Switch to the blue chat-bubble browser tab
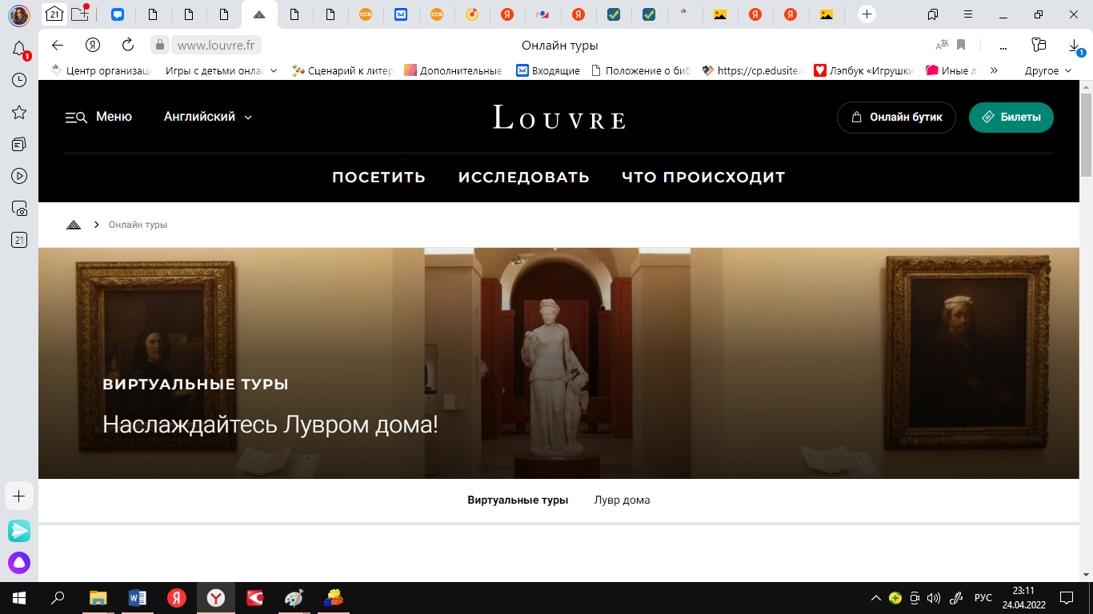The image size is (1093, 614). pyautogui.click(x=118, y=14)
